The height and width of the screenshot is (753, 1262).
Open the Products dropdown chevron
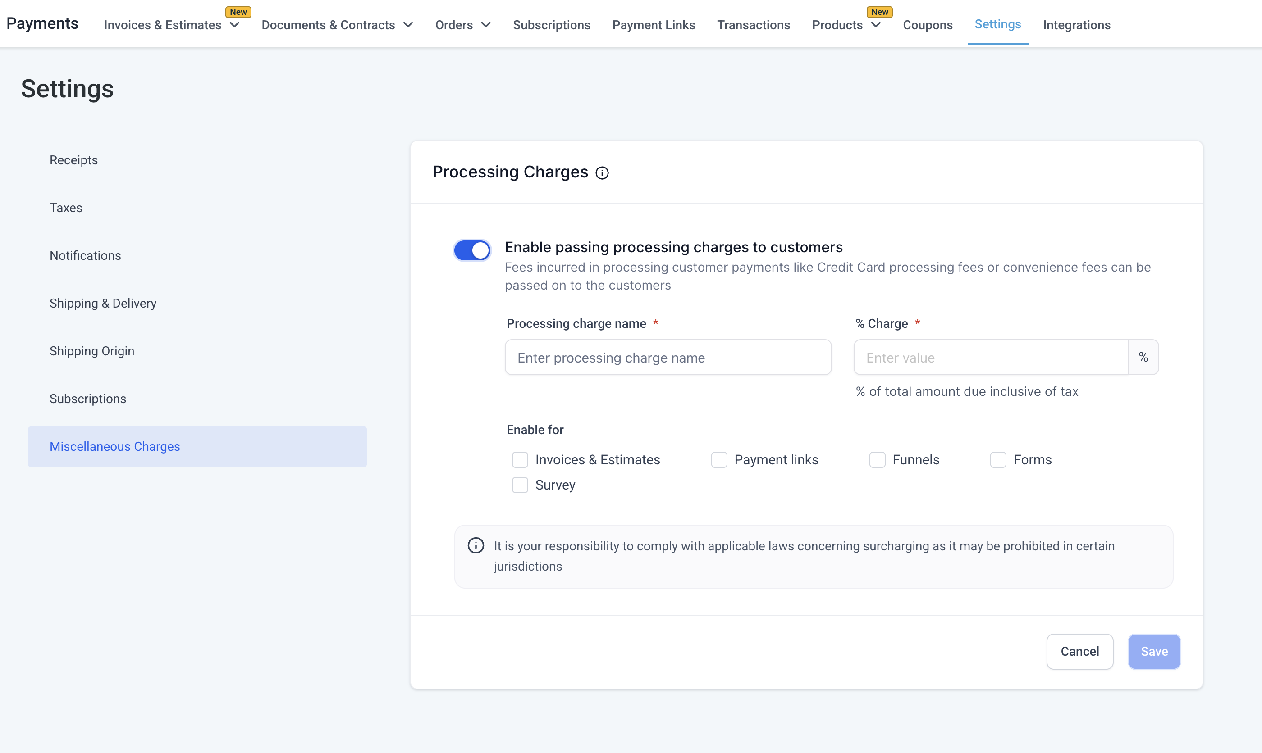[x=876, y=25]
